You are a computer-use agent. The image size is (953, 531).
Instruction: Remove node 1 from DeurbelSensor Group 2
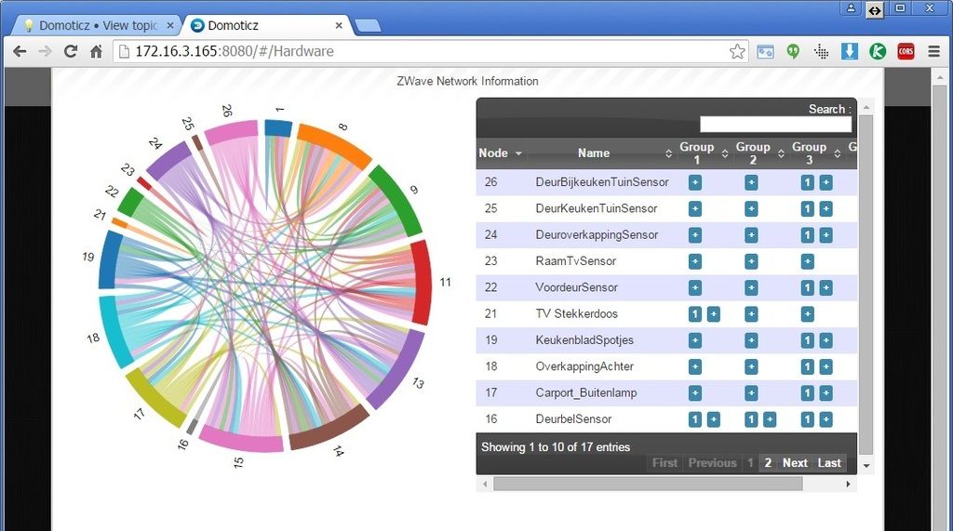pos(751,419)
